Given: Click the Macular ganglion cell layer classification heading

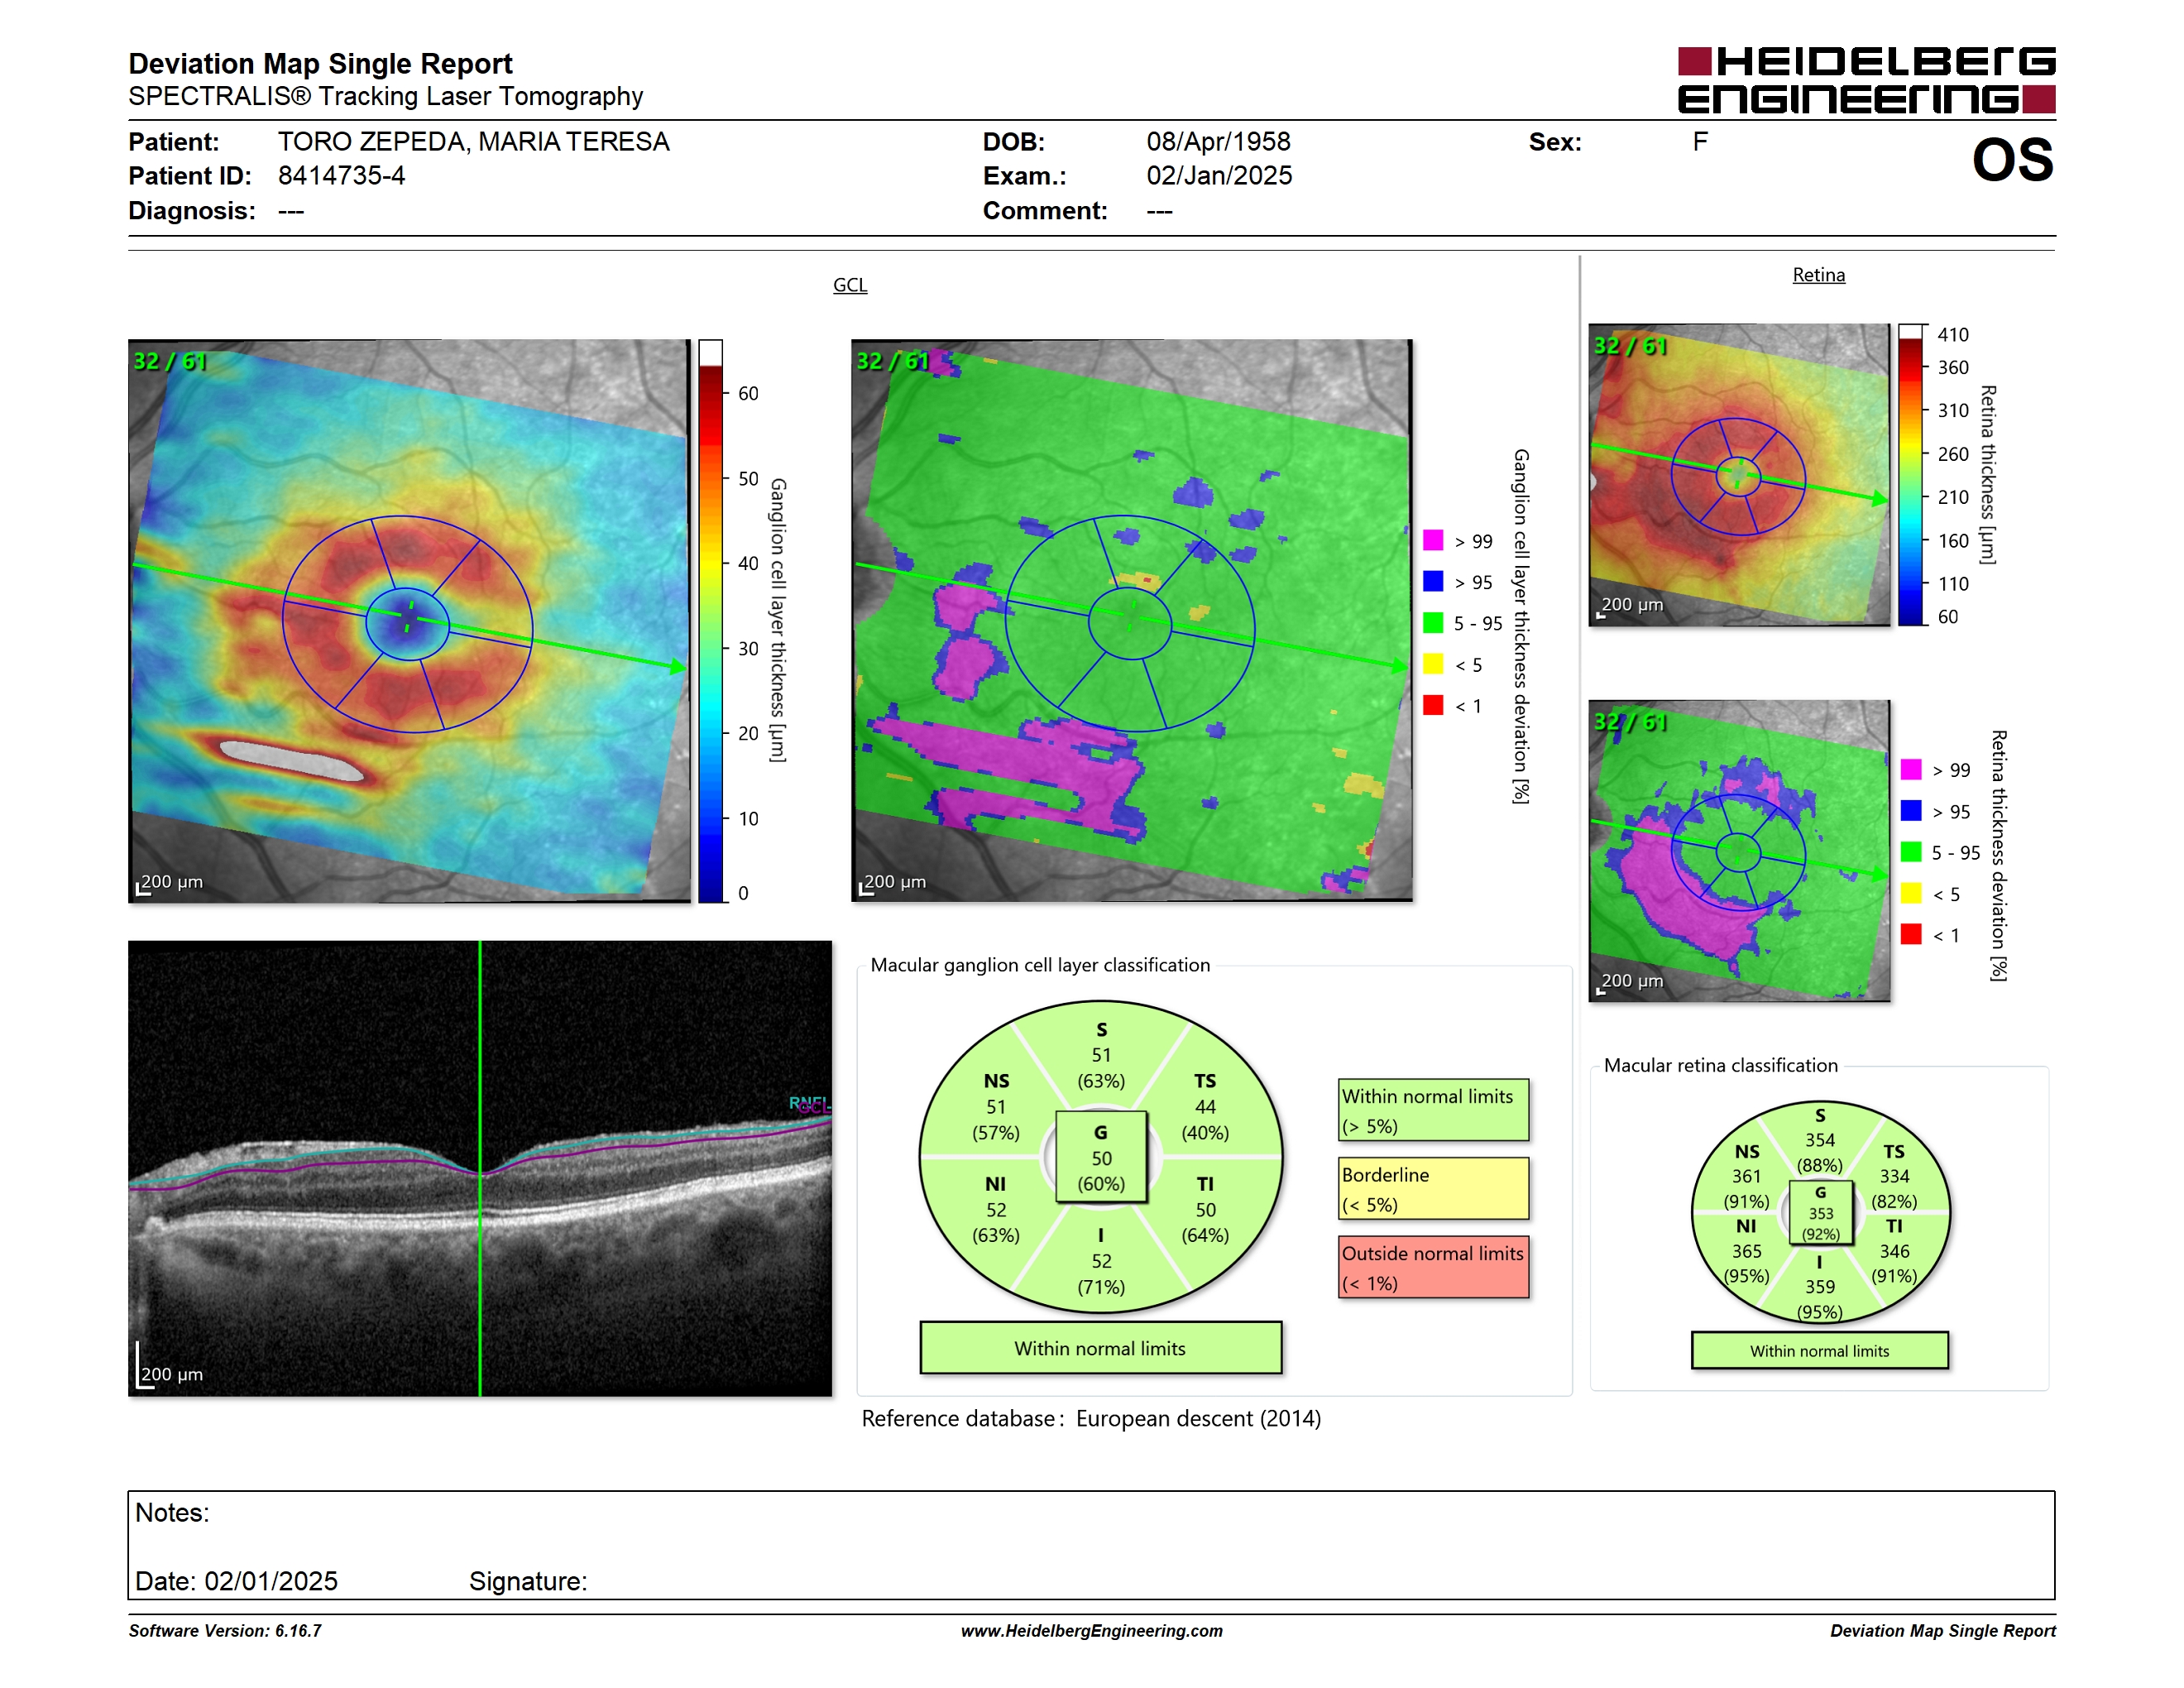Looking at the screenshot, I should pos(1040,965).
